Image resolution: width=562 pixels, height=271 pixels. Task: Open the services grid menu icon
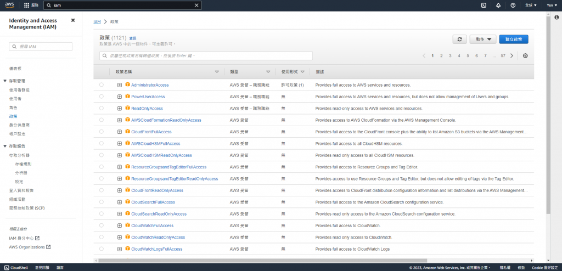[x=26, y=5]
